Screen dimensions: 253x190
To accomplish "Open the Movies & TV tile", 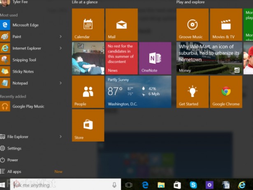I will (x=226, y=25).
